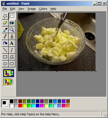Click the bottom-right selection resize handle
The height and width of the screenshot is (118, 108).
(96, 72)
